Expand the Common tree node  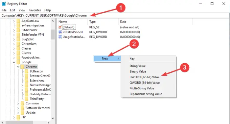pos(18,103)
